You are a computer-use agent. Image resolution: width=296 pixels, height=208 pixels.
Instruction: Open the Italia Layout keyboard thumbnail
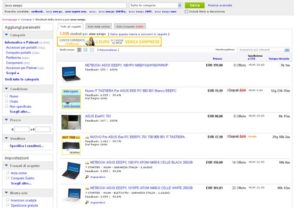click(x=71, y=99)
